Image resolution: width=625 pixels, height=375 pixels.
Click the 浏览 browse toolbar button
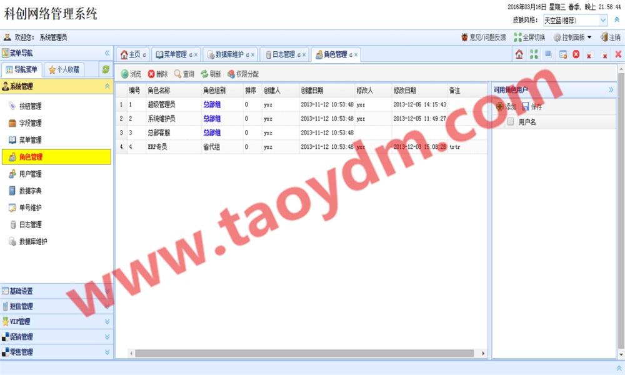[x=131, y=74]
